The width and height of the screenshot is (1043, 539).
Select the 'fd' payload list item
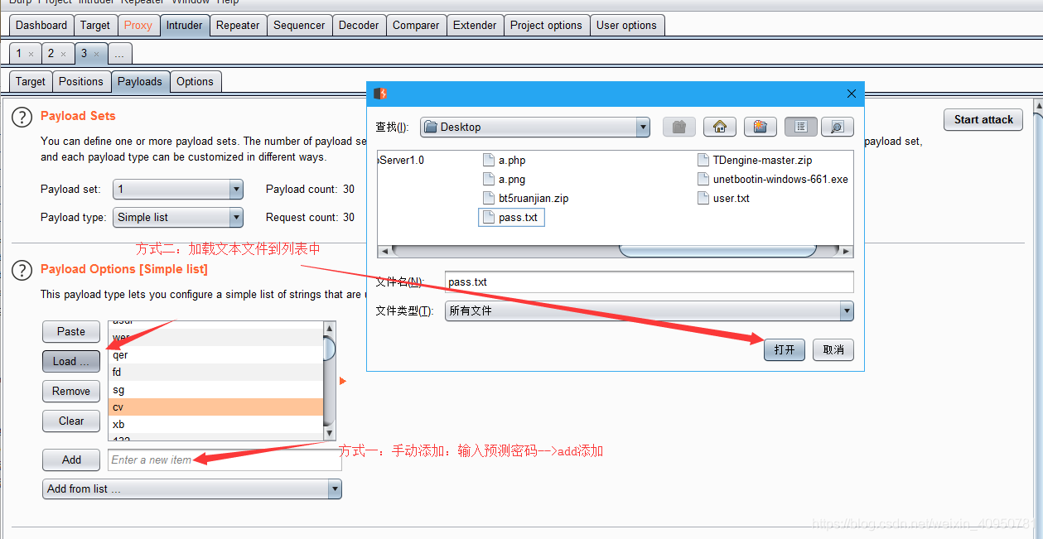point(215,372)
